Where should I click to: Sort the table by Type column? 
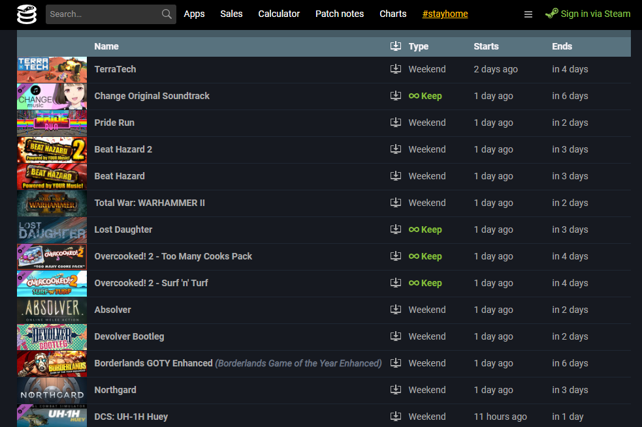419,46
